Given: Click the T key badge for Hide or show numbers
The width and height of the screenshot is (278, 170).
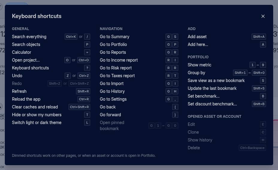Looking at the screenshot, I should [x=87, y=115].
